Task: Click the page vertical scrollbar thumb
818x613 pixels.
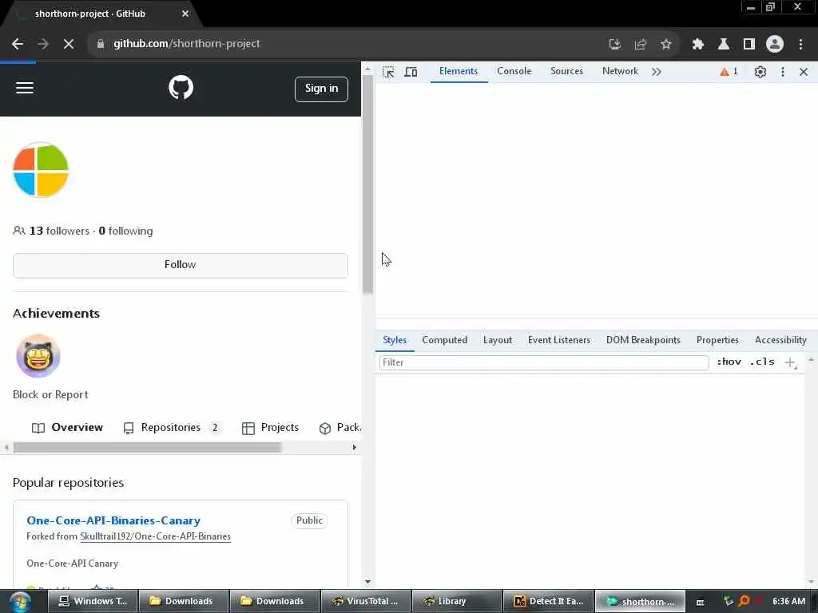Action: (367, 185)
